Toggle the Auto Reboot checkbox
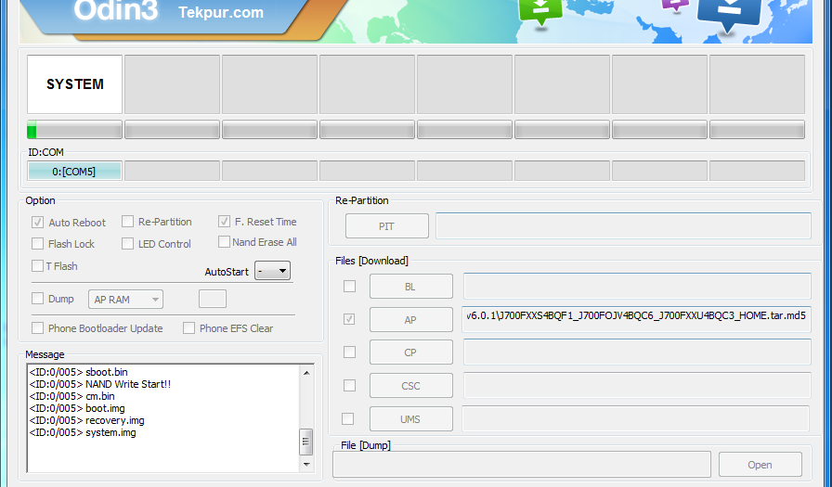 [x=37, y=222]
